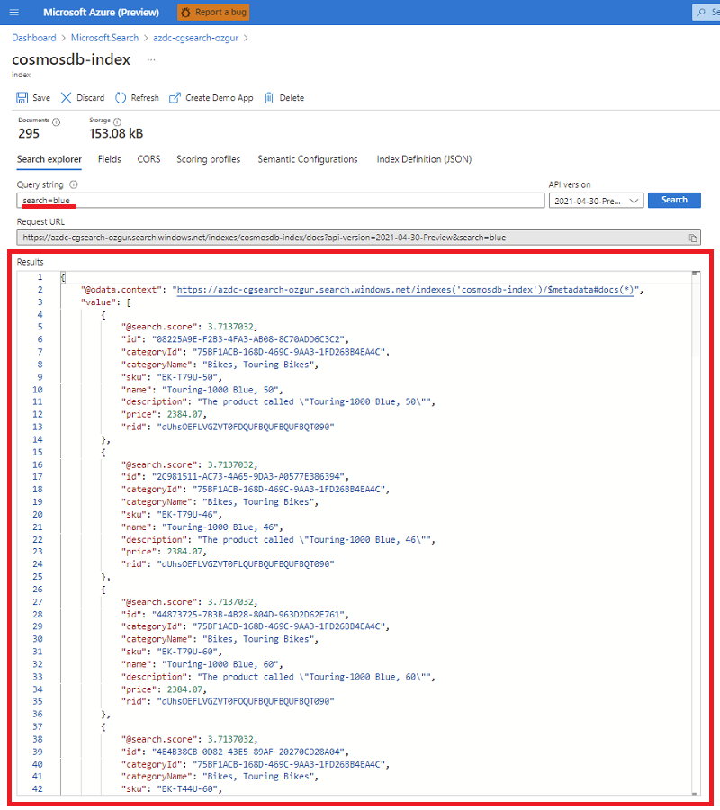View the Index Definition (JSON) tab
The width and height of the screenshot is (720, 810).
424,159
